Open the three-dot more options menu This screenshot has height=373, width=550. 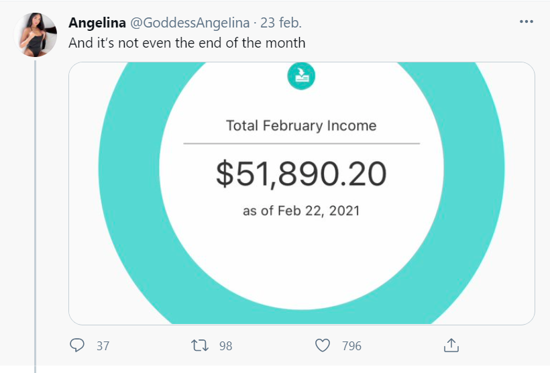click(526, 22)
